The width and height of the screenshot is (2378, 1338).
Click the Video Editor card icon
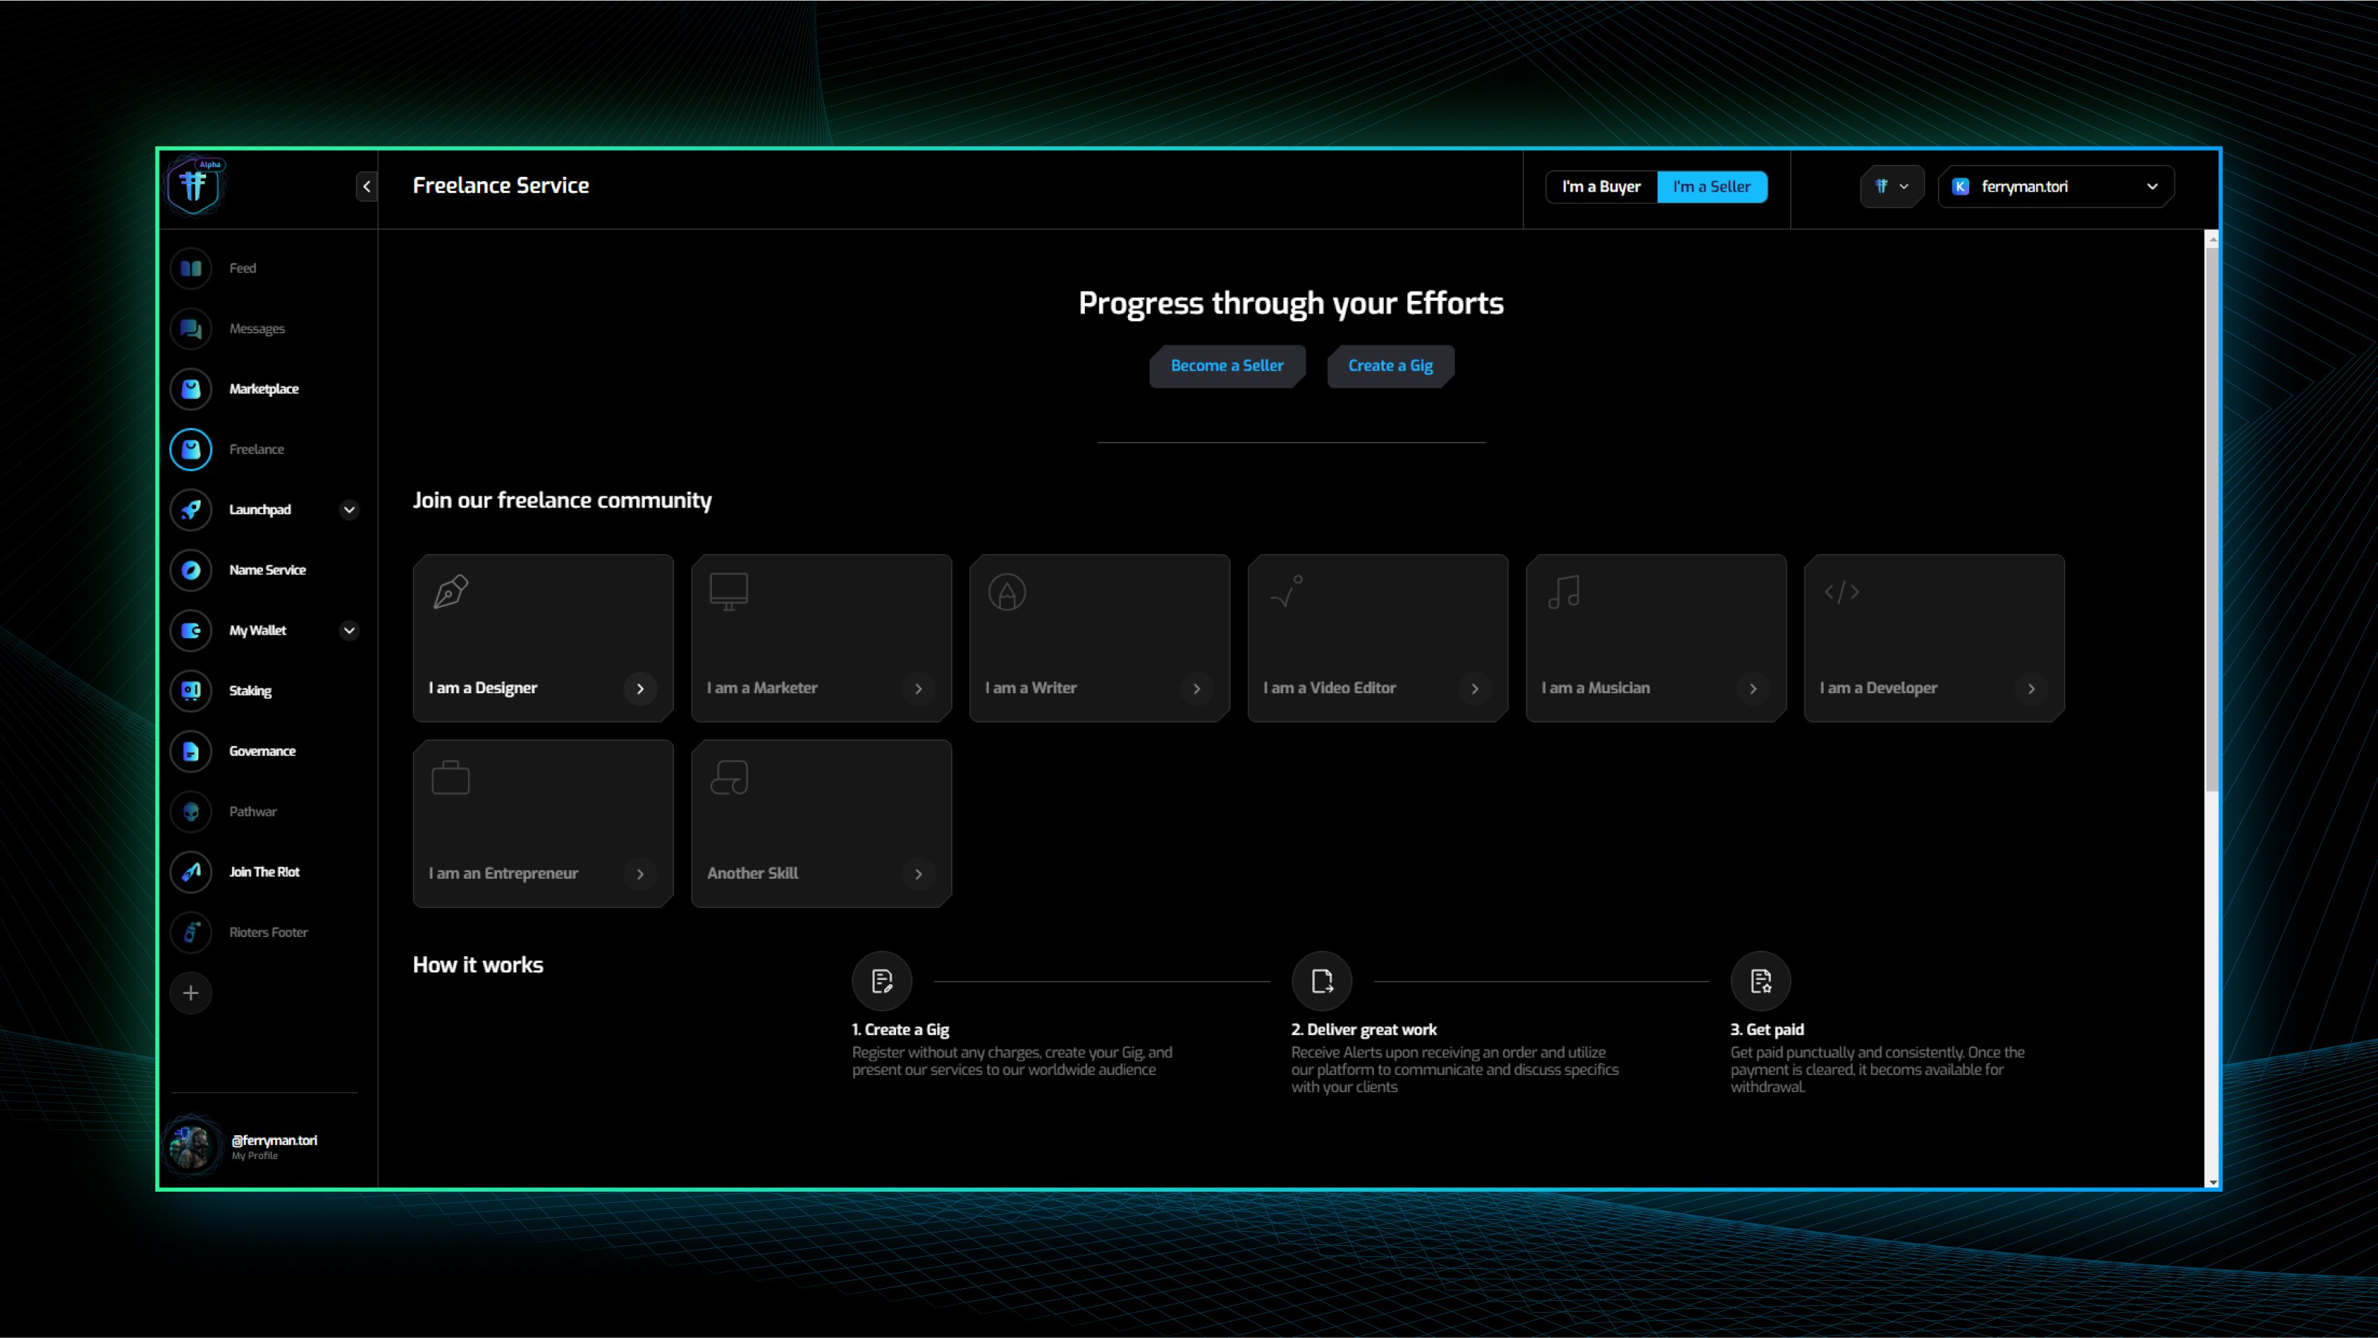[x=1286, y=591]
